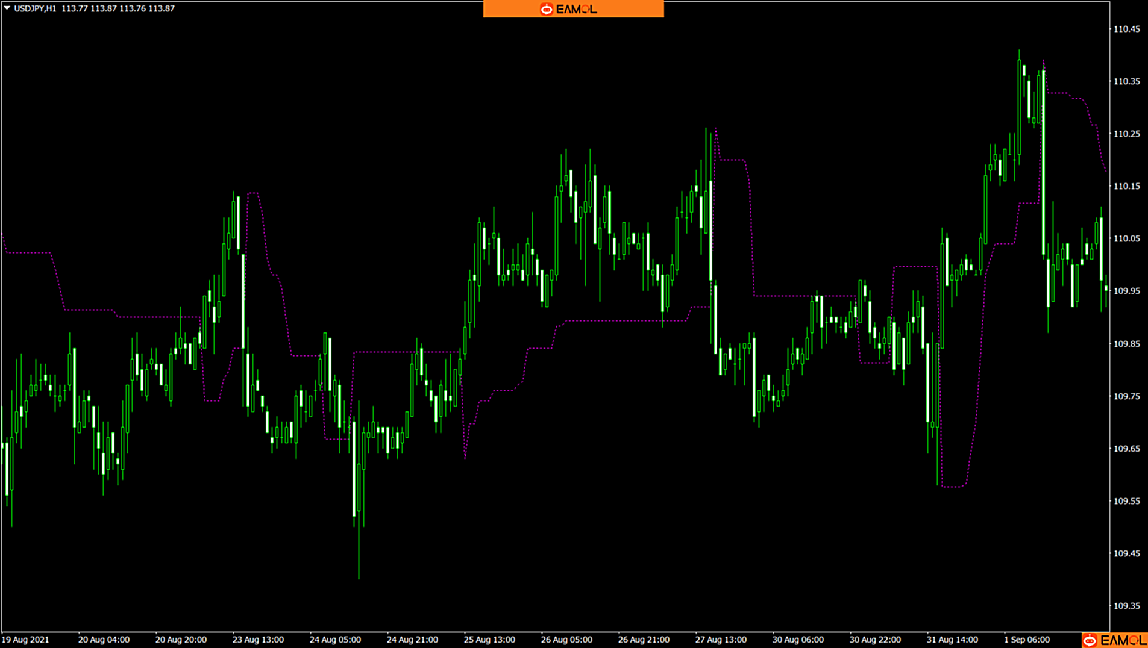Click the 109.35 price scale label
Screen dimensions: 1148x648
(x=1126, y=606)
